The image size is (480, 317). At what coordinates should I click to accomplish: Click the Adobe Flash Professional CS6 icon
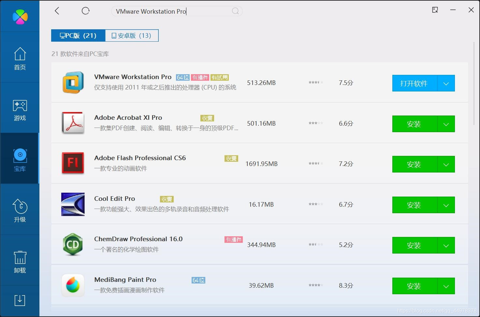pyautogui.click(x=73, y=163)
